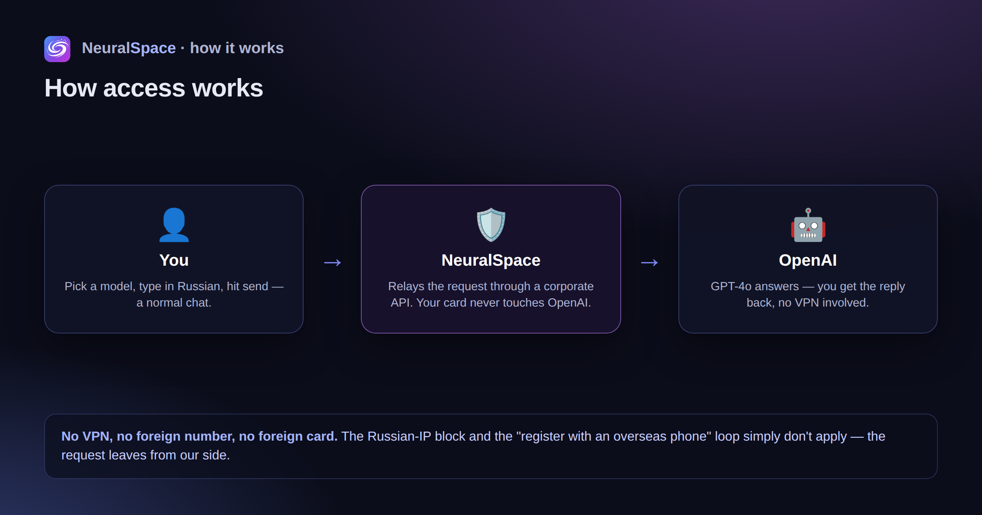Click the NeuralSpace swirl logo icon
The image size is (982, 515).
pyautogui.click(x=57, y=49)
